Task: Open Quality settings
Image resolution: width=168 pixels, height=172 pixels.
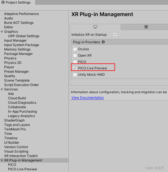Action: [x=9, y=76]
